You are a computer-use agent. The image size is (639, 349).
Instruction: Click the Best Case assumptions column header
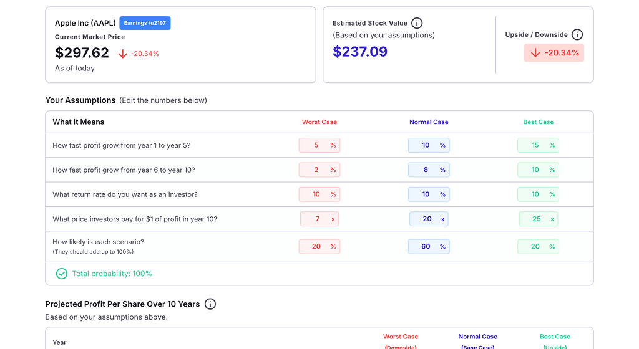[x=538, y=122]
